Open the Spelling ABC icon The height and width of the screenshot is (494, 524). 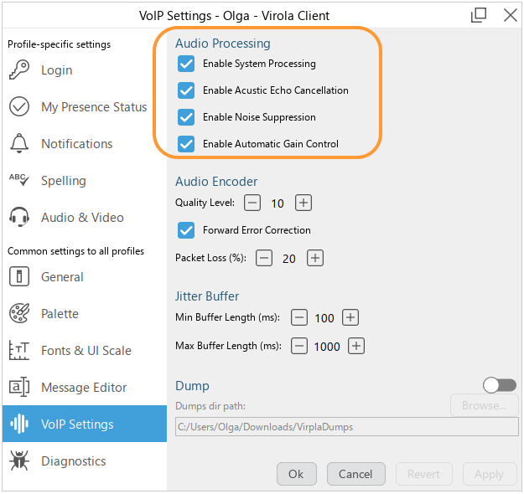pyautogui.click(x=19, y=181)
